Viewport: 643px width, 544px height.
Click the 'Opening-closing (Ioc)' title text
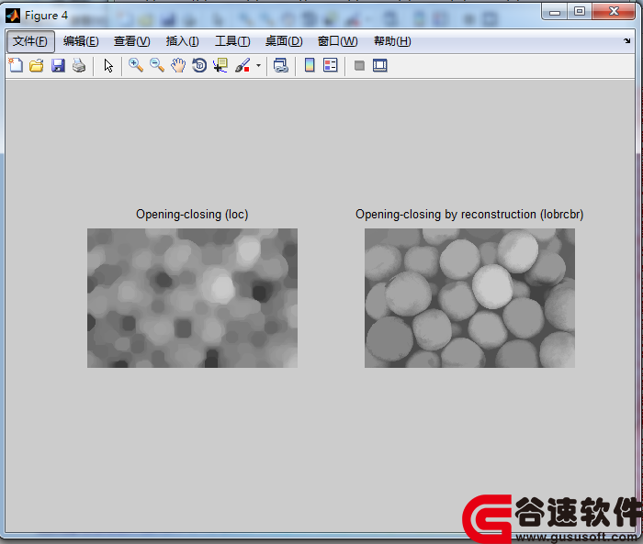192,215
